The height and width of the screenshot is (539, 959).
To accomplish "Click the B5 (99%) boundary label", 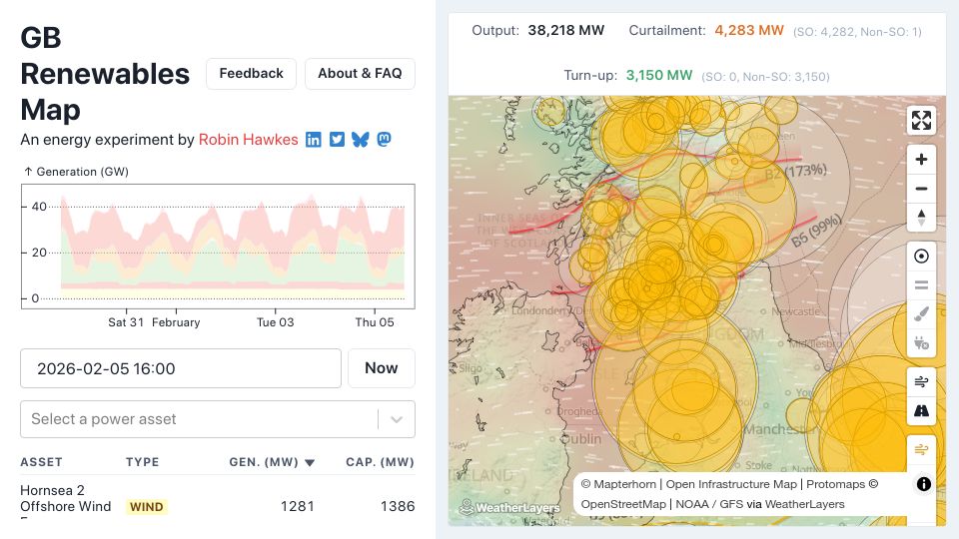I will (x=816, y=231).
